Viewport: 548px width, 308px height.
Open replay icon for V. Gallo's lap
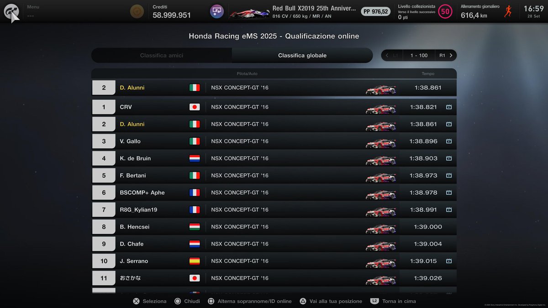pyautogui.click(x=449, y=141)
